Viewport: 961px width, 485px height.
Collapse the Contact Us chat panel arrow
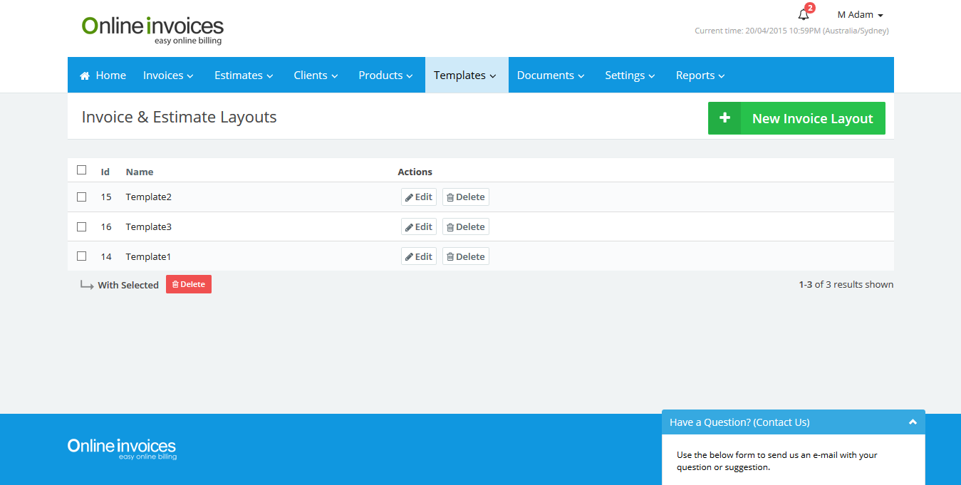[913, 422]
